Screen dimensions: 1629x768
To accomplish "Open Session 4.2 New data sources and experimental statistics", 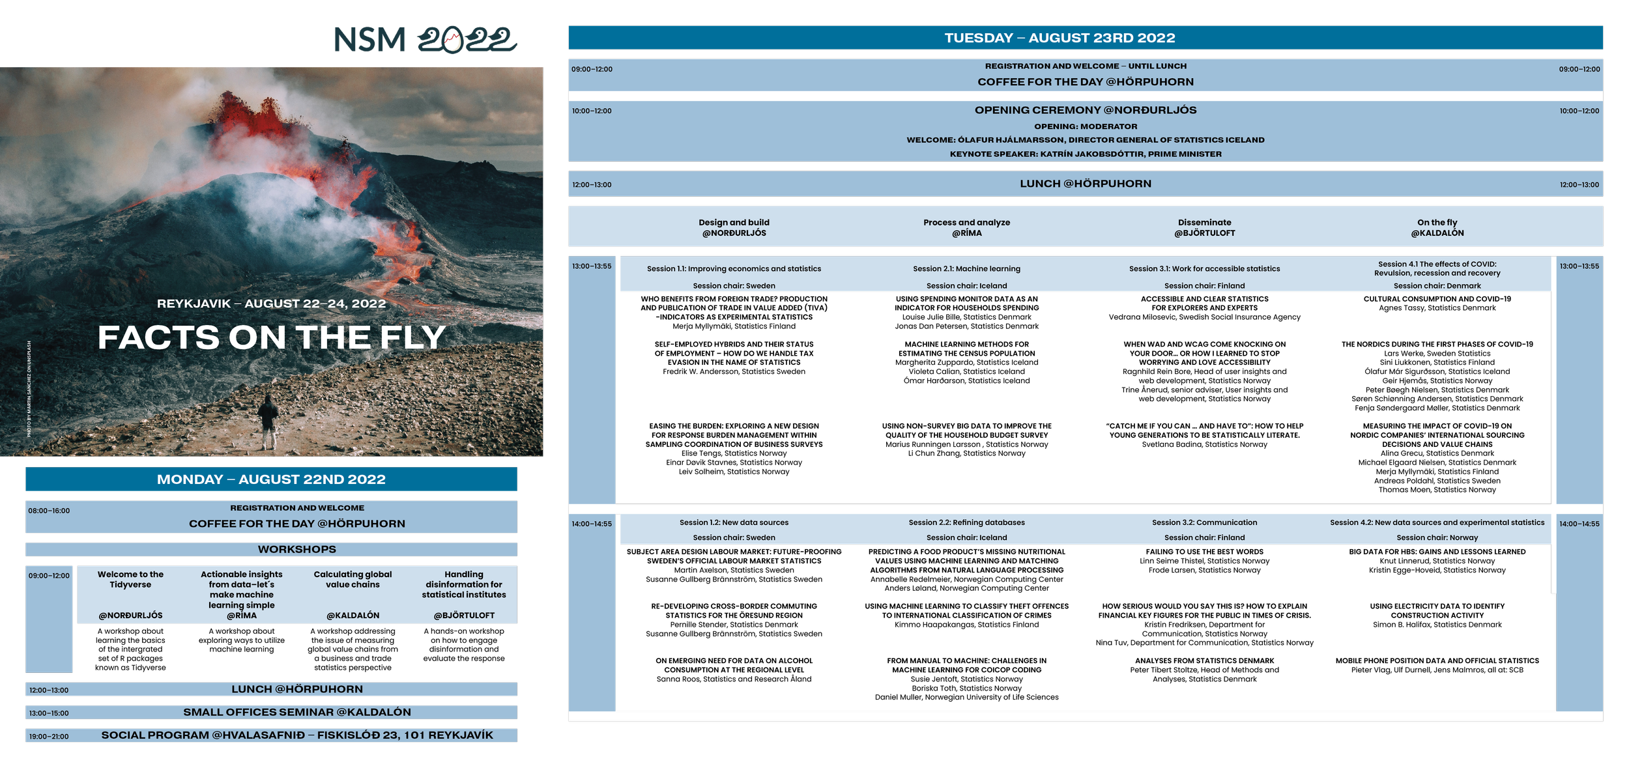I will (x=1437, y=522).
